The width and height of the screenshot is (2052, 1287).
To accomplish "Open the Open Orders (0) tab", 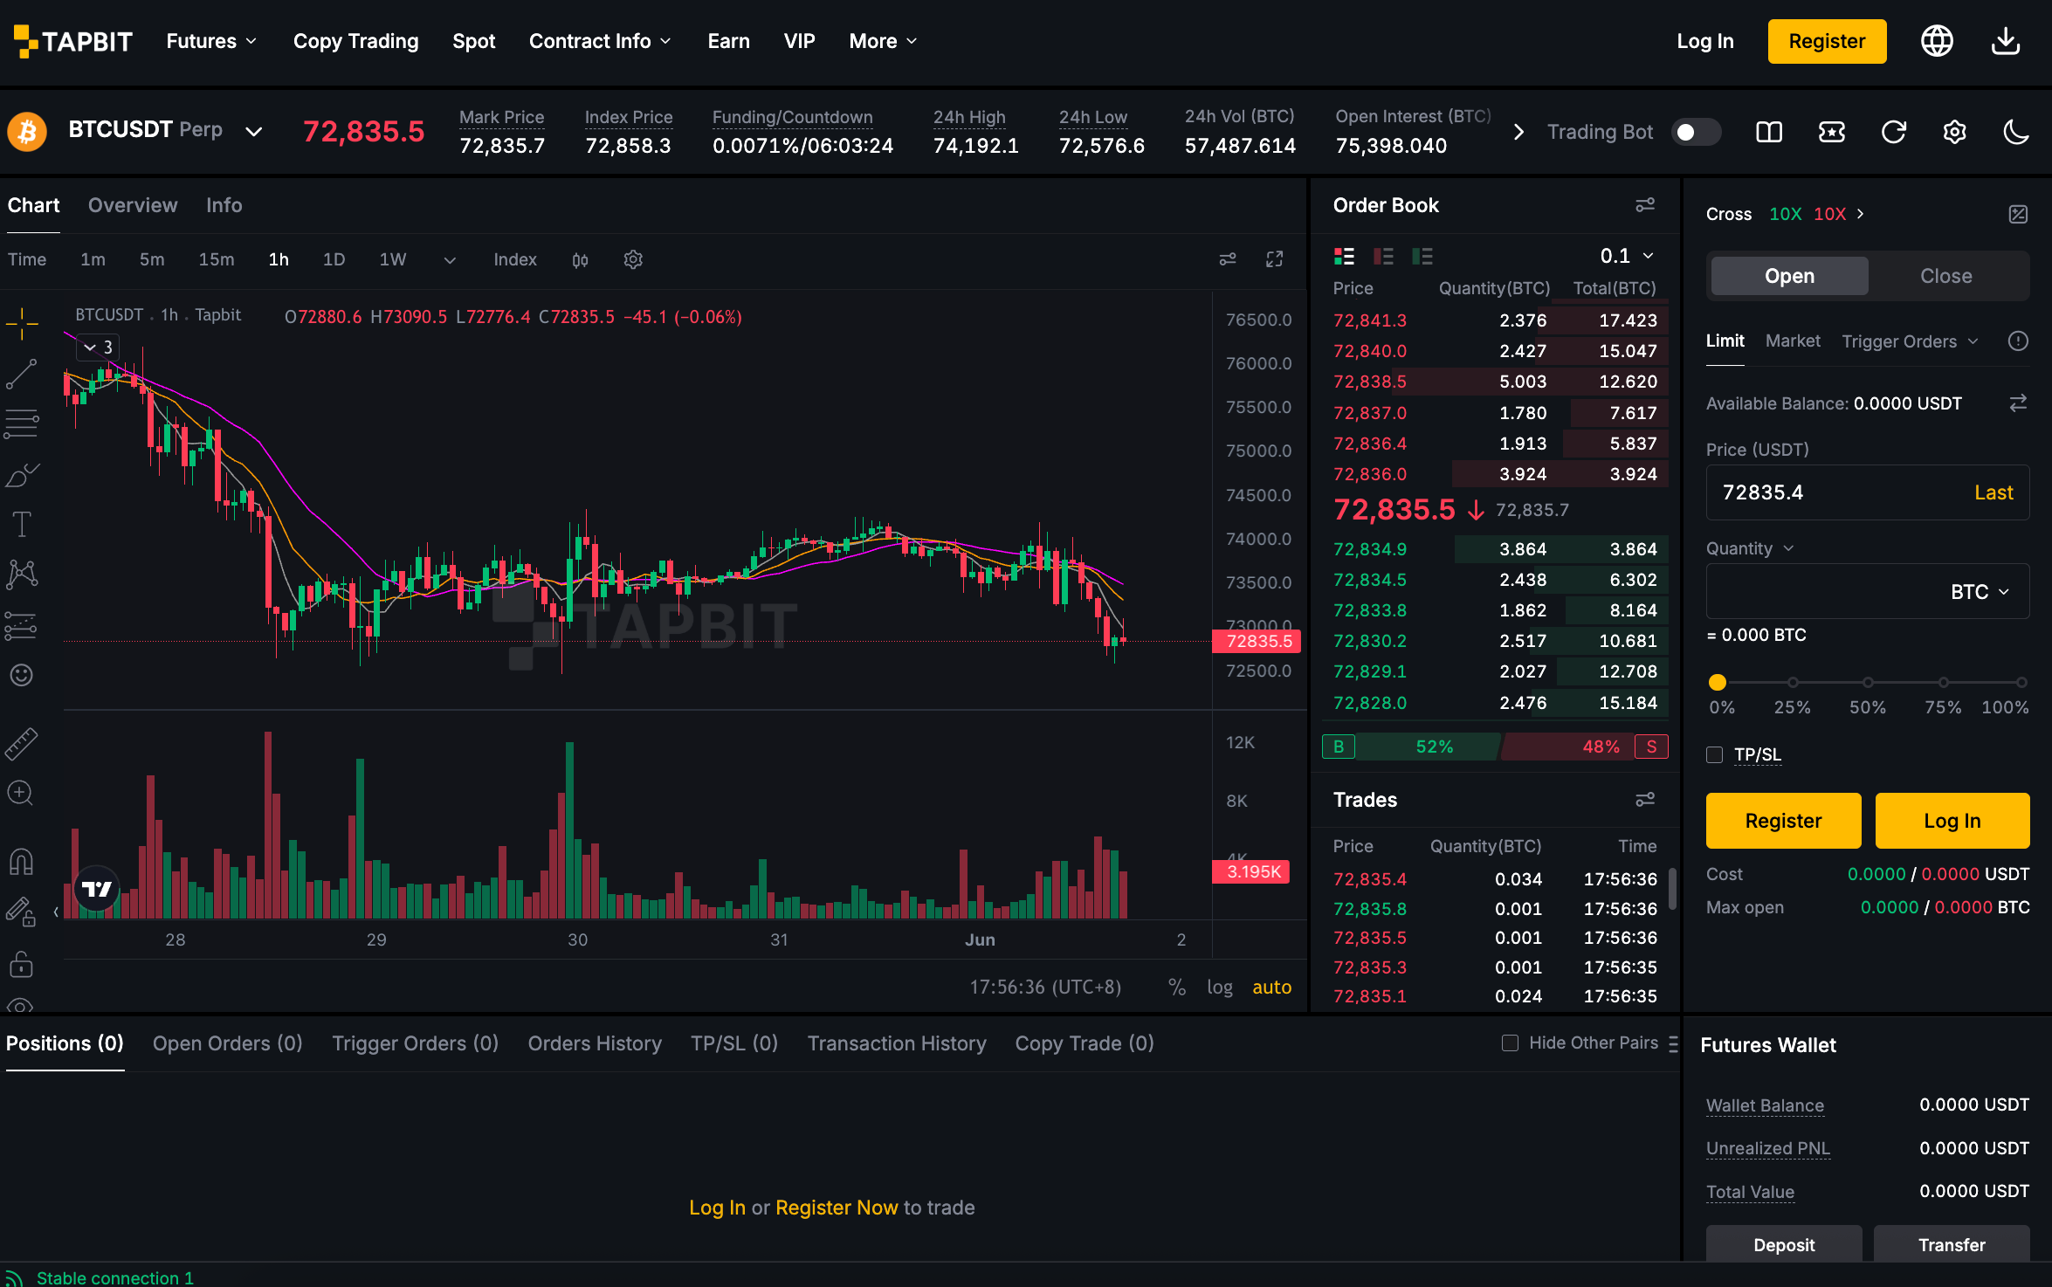I will click(227, 1043).
